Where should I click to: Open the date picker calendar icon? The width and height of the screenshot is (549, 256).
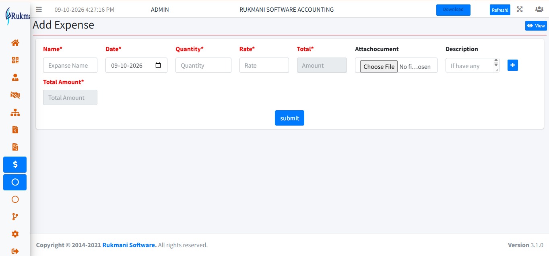point(158,65)
